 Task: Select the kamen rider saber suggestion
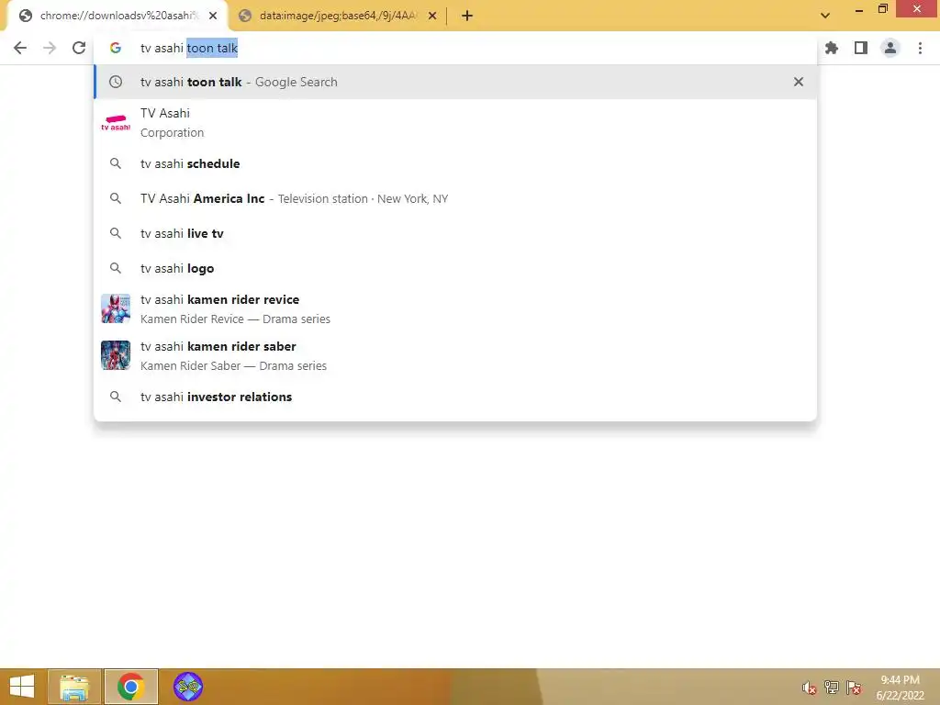[x=455, y=355]
